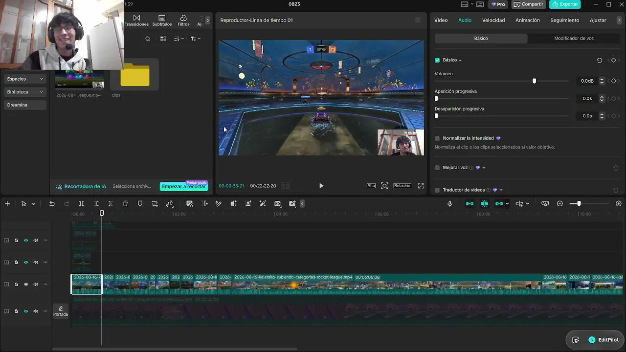This screenshot has width=626, height=352.
Task: Click the timeline zoom slider handle
Action: (579, 204)
